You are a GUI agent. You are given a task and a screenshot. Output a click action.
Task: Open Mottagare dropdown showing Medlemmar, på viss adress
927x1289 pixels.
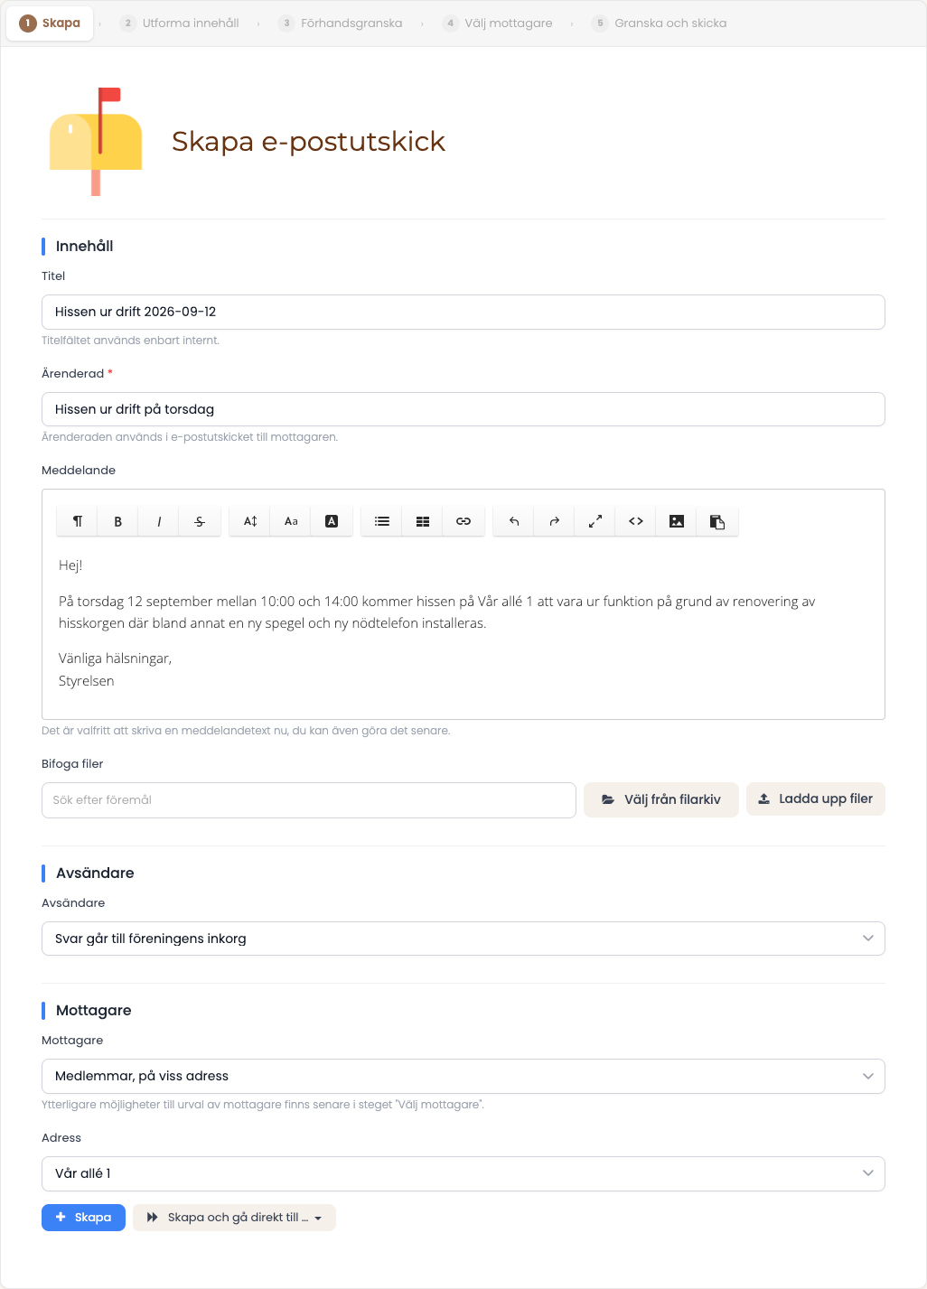coord(463,1076)
